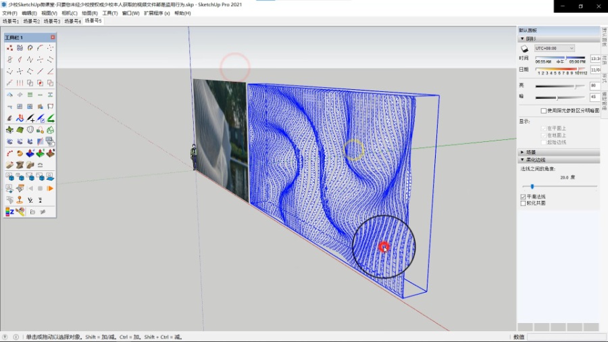Click the time value field showing 13:3
608x342 pixels.
click(x=594, y=59)
